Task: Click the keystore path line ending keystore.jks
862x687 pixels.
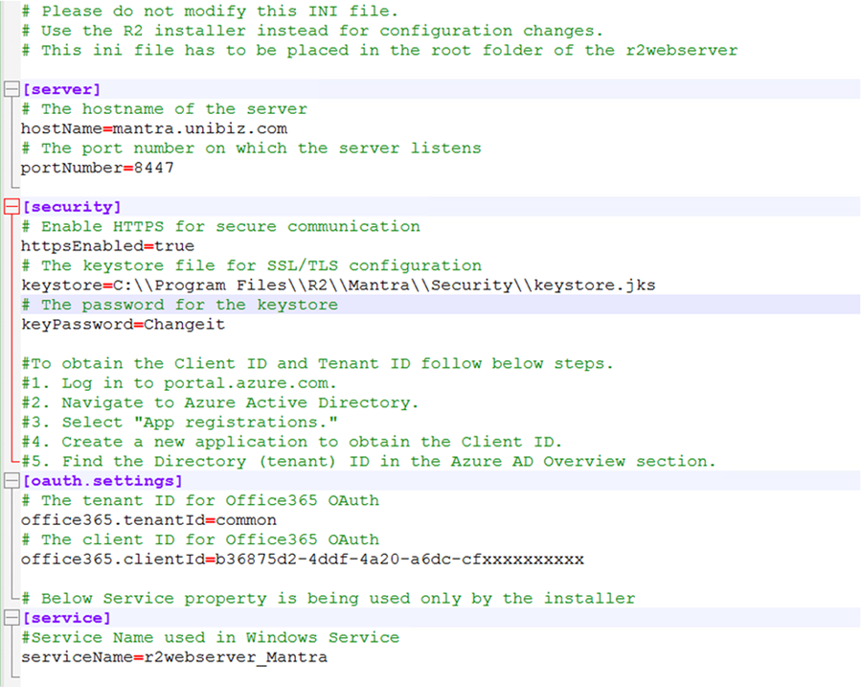Action: [x=338, y=285]
